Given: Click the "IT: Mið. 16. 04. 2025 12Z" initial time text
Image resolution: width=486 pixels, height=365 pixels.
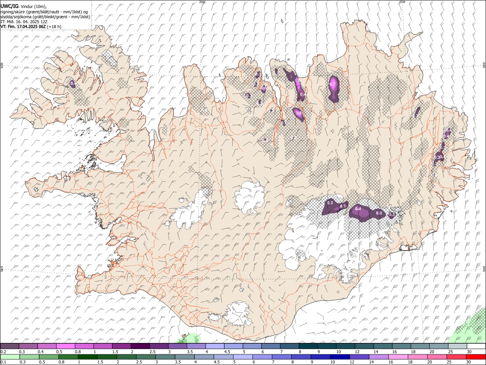Looking at the screenshot, I should point(24,22).
